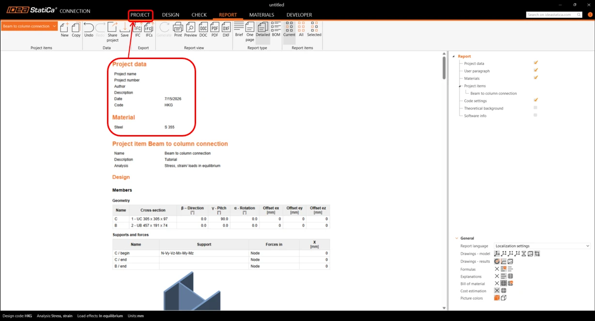Open the REPORT tab
Image resolution: width=595 pixels, height=321 pixels.
[228, 15]
